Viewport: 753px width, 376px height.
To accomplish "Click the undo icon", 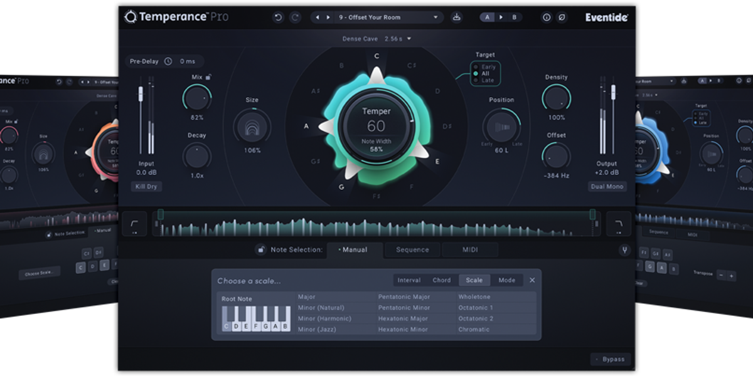I will [279, 18].
